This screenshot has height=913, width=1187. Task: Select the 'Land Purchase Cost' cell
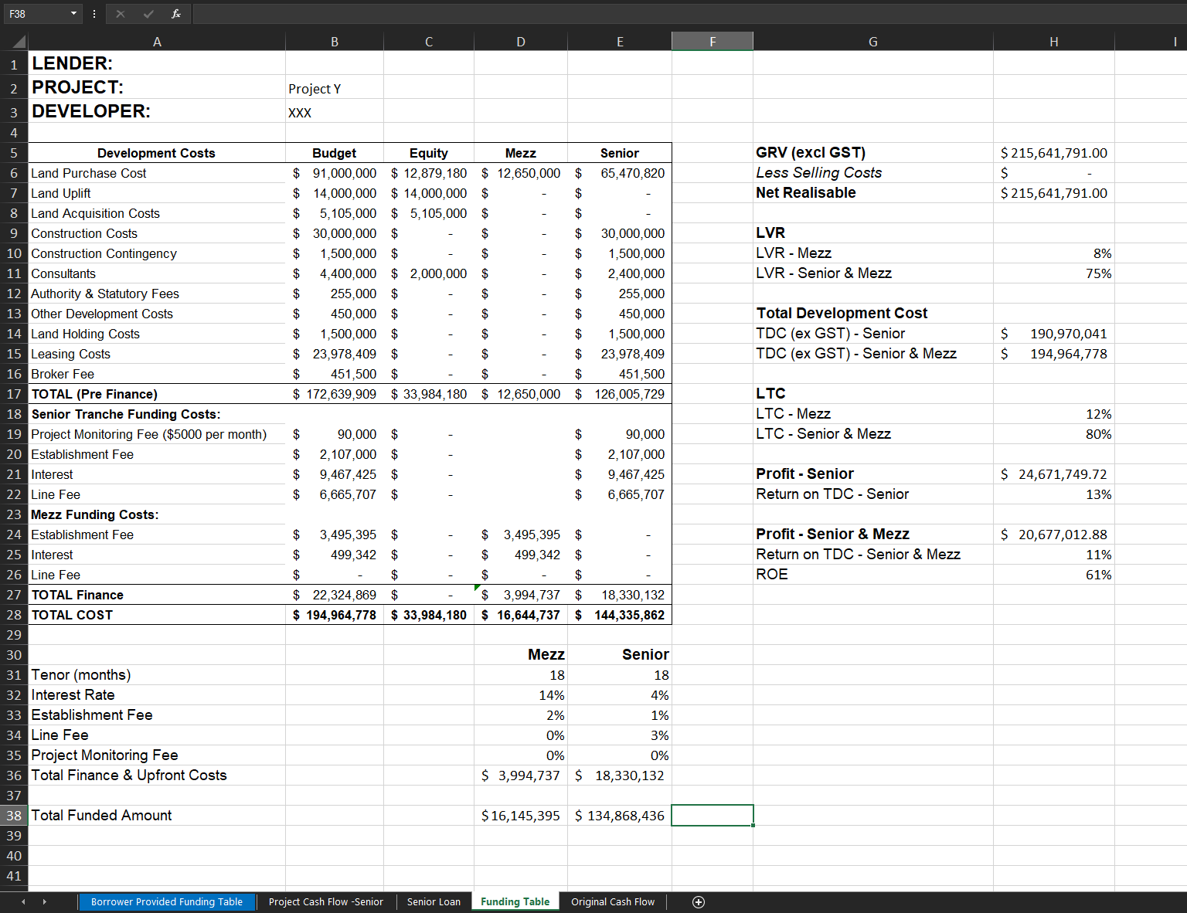click(x=157, y=173)
